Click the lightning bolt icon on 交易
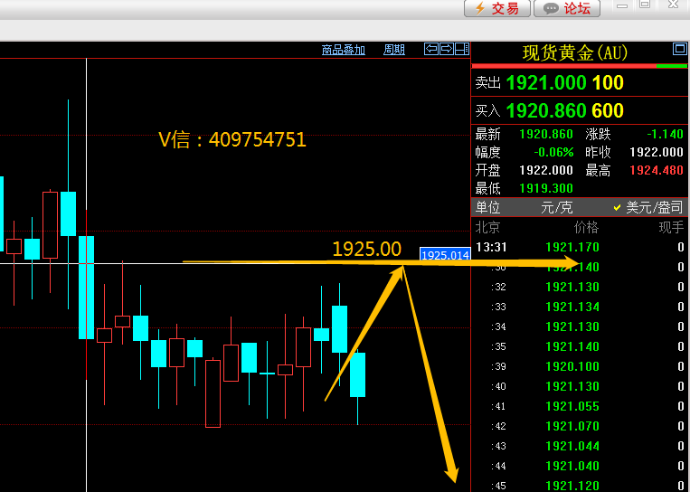Viewport: 690px width, 492px height. coord(480,8)
